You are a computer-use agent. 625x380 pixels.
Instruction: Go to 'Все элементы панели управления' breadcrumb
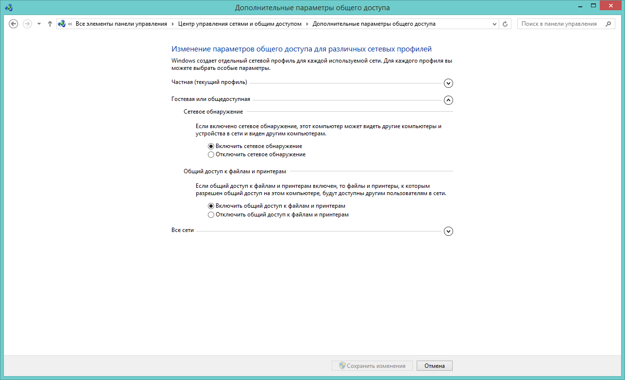coord(121,24)
